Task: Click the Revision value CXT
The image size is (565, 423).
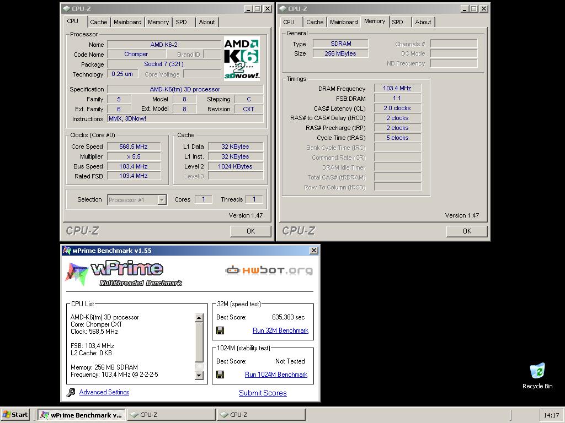Action: [x=249, y=109]
